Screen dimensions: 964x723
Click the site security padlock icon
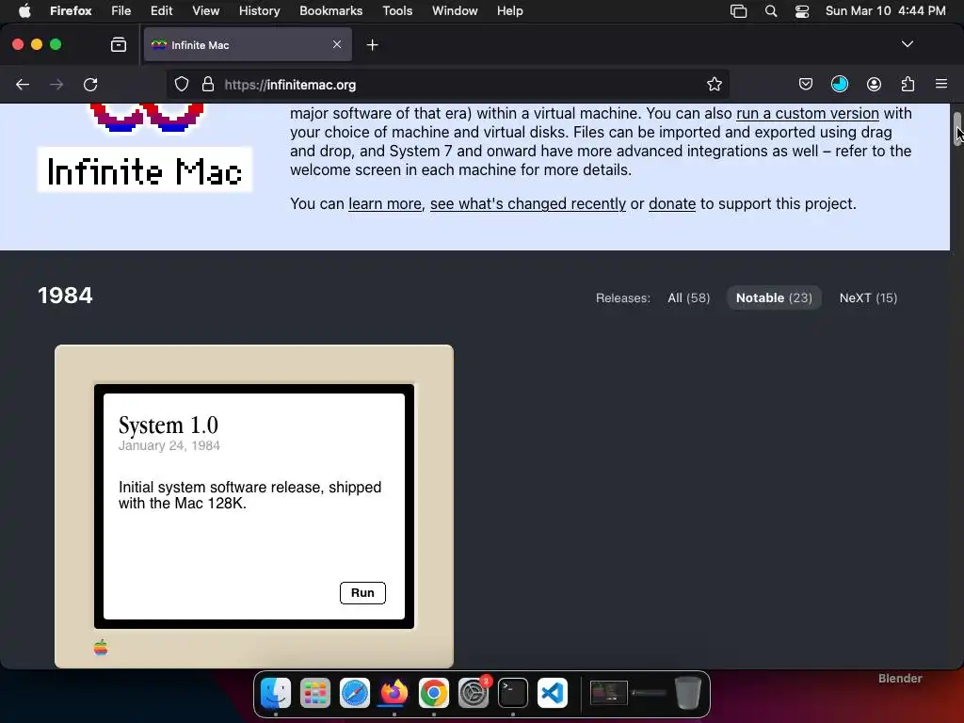pos(208,84)
